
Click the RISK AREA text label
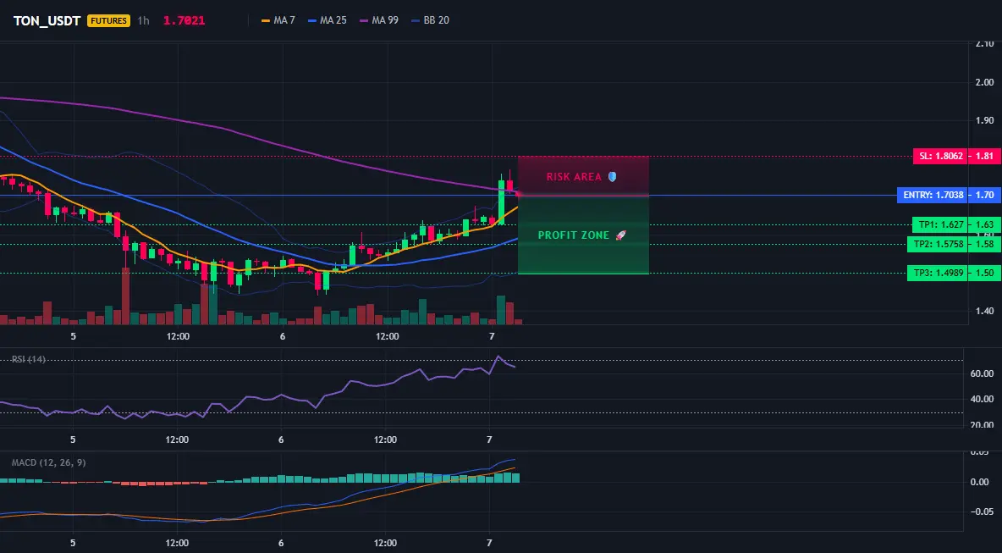pos(574,176)
